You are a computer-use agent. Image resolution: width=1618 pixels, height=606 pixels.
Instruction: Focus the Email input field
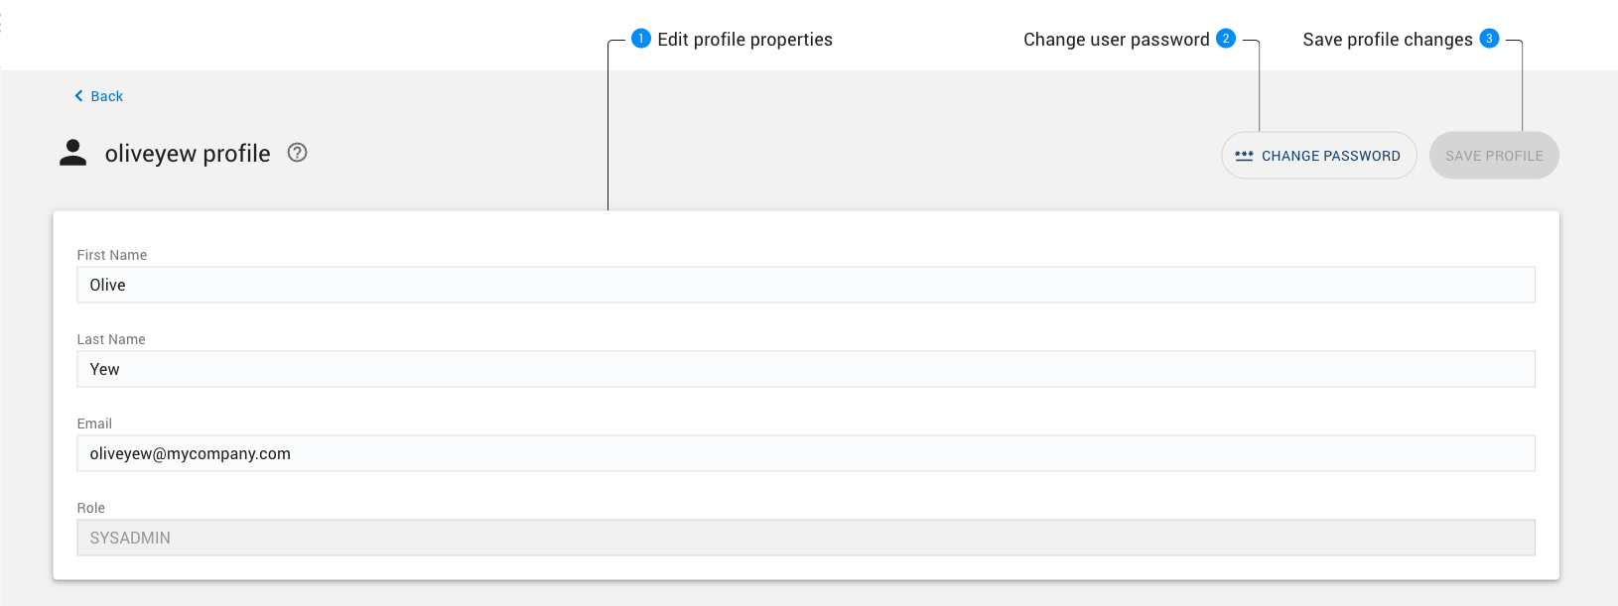pos(805,453)
